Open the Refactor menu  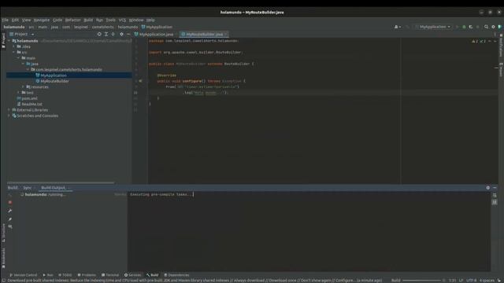73,20
